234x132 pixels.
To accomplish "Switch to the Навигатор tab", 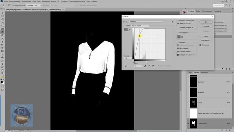I will click(217, 11).
